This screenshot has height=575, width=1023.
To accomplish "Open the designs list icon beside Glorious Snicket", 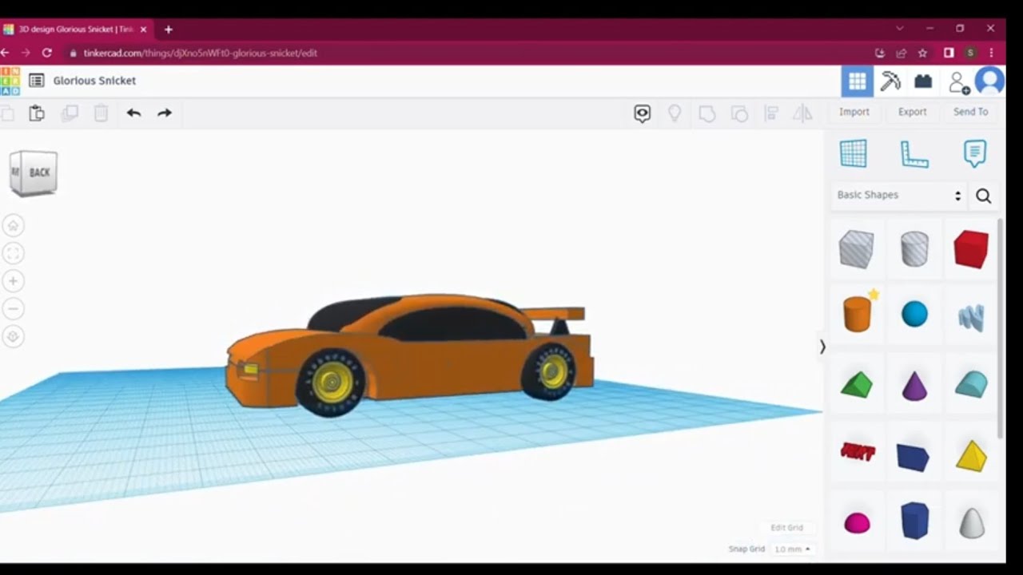I will [x=36, y=81].
